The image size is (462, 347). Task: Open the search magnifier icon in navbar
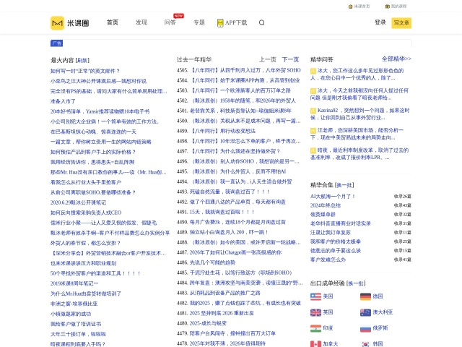[x=261, y=22]
